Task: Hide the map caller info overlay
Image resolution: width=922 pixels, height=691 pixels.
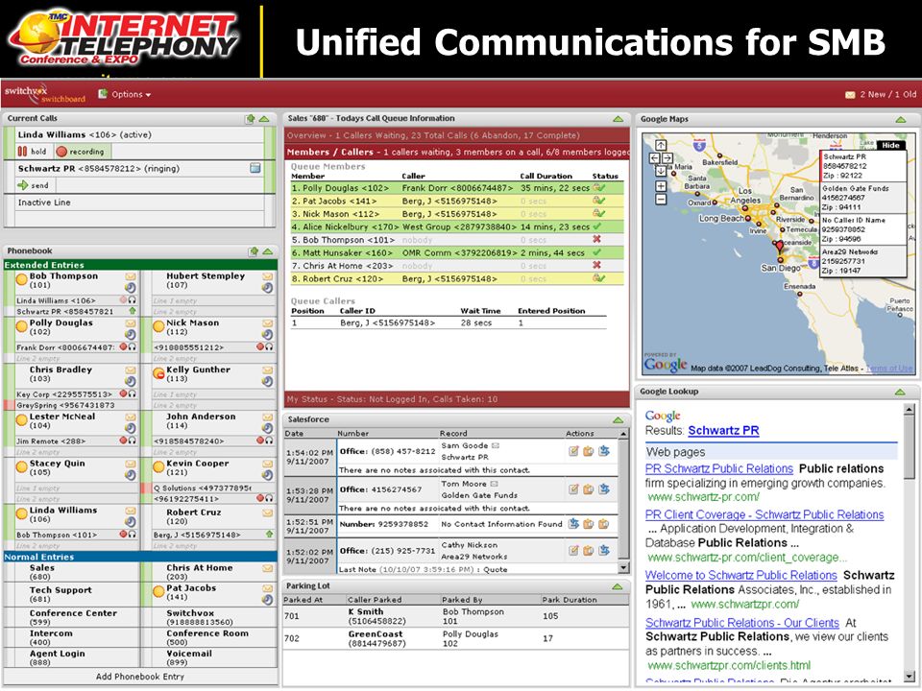Action: 891,145
